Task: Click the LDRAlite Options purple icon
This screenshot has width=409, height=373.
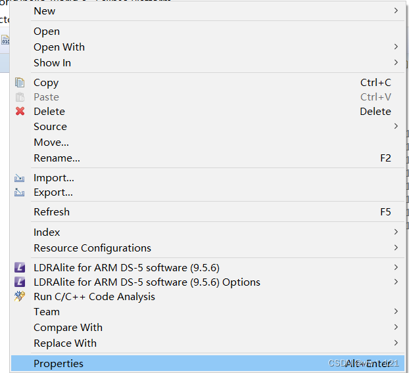Action: tap(20, 282)
